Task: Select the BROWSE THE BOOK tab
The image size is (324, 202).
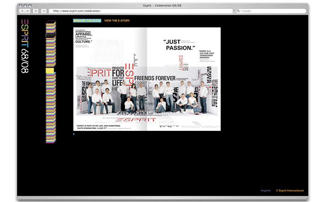Action: [87, 21]
